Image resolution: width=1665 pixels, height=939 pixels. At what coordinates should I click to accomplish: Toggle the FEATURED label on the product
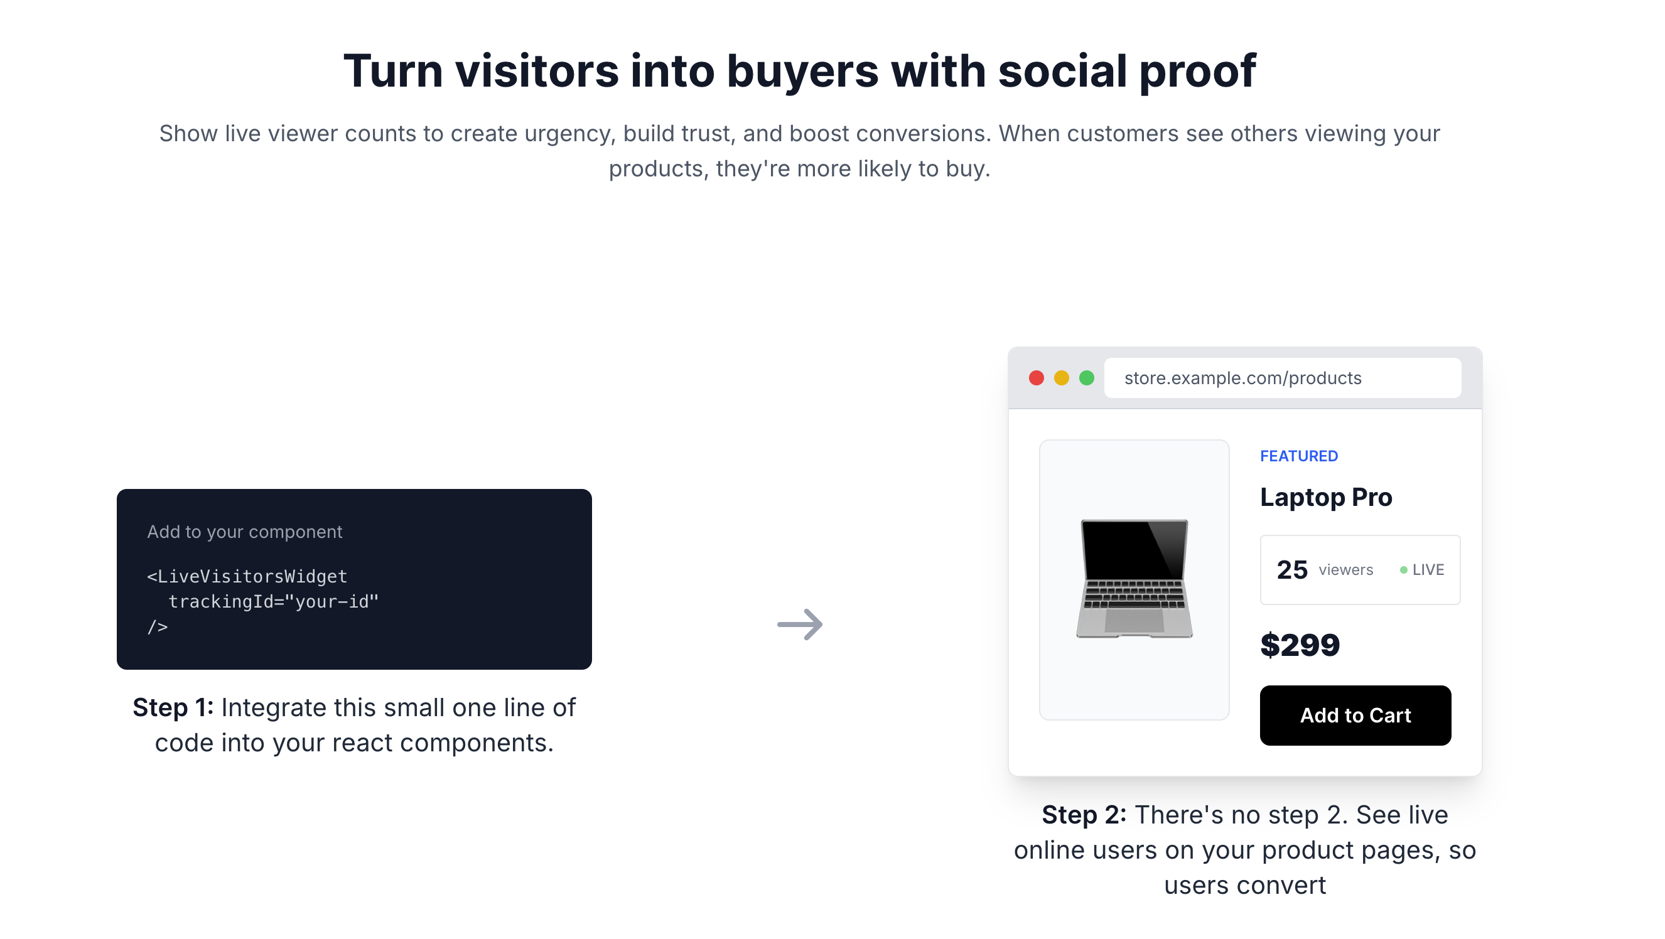pyautogui.click(x=1298, y=456)
